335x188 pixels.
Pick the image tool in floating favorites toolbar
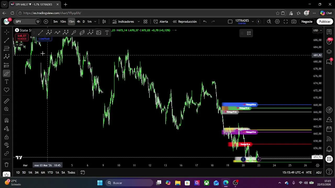(99, 33)
